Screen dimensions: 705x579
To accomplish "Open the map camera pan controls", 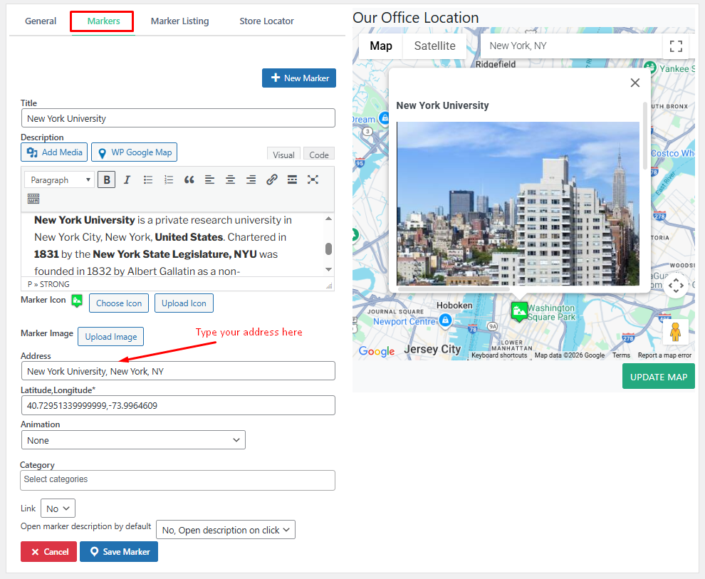I will pyautogui.click(x=676, y=286).
